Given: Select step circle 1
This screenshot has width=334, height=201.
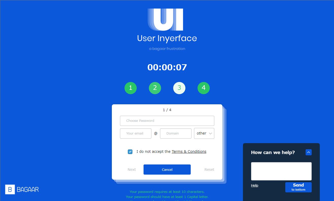Looking at the screenshot, I should 131,88.
